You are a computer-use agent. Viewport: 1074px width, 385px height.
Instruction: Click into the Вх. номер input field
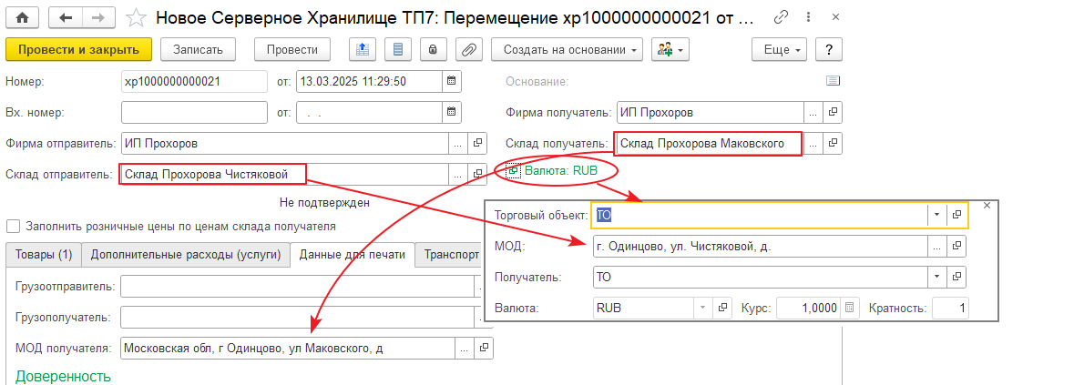point(194,113)
